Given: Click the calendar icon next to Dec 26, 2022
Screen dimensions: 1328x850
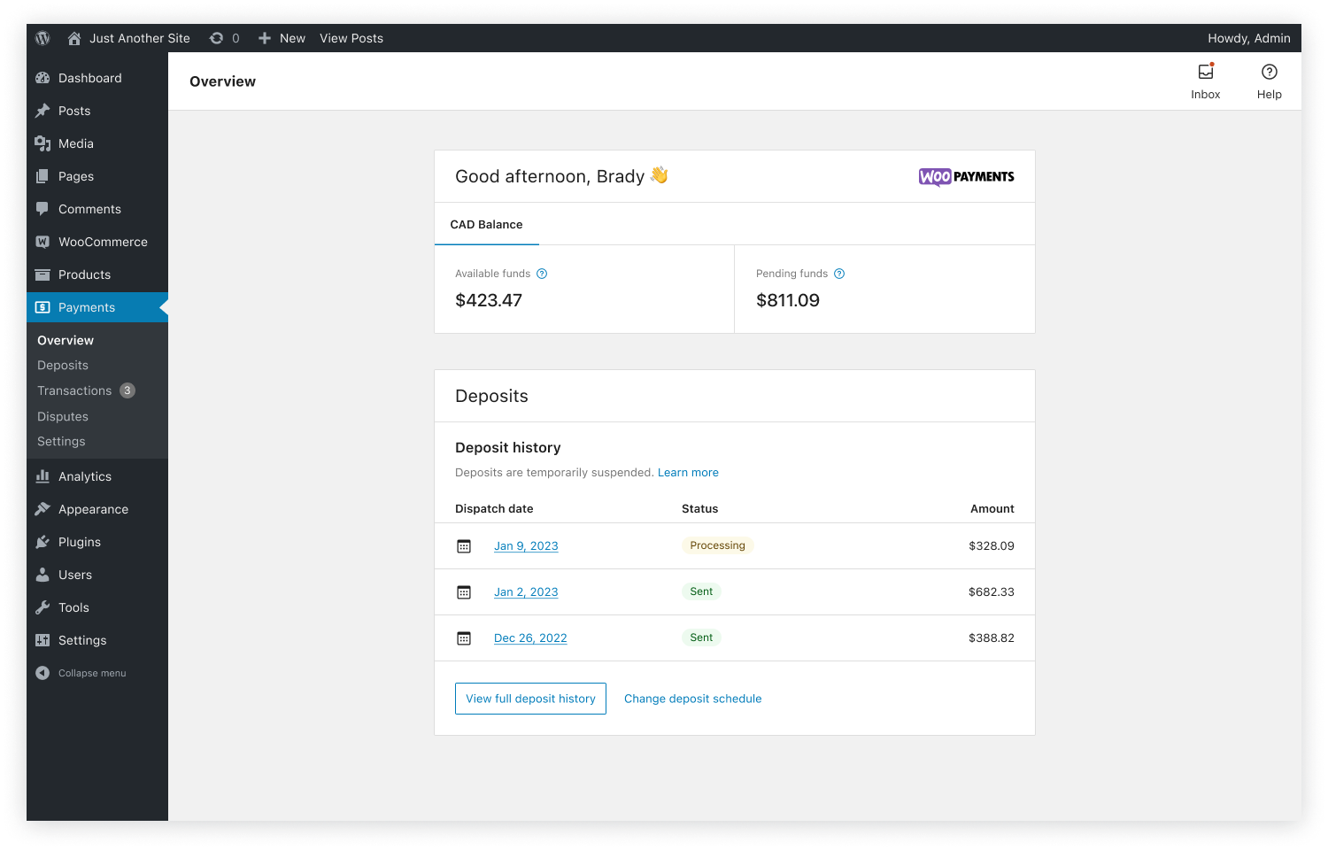Looking at the screenshot, I should coord(464,637).
